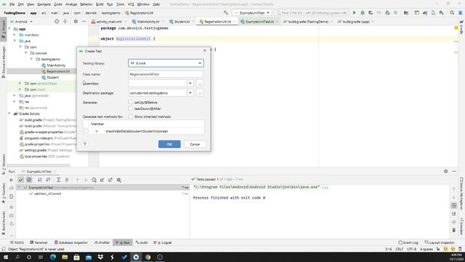Open Superclass dropdown arrow
Image resolution: width=465 pixels, height=262 pixels.
(190, 84)
